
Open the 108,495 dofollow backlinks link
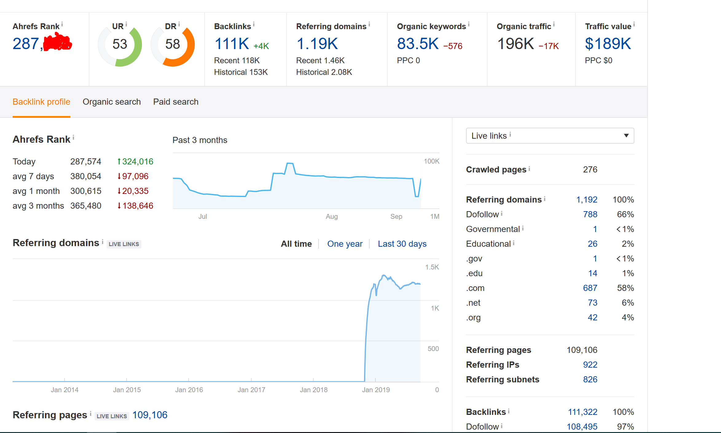582,427
